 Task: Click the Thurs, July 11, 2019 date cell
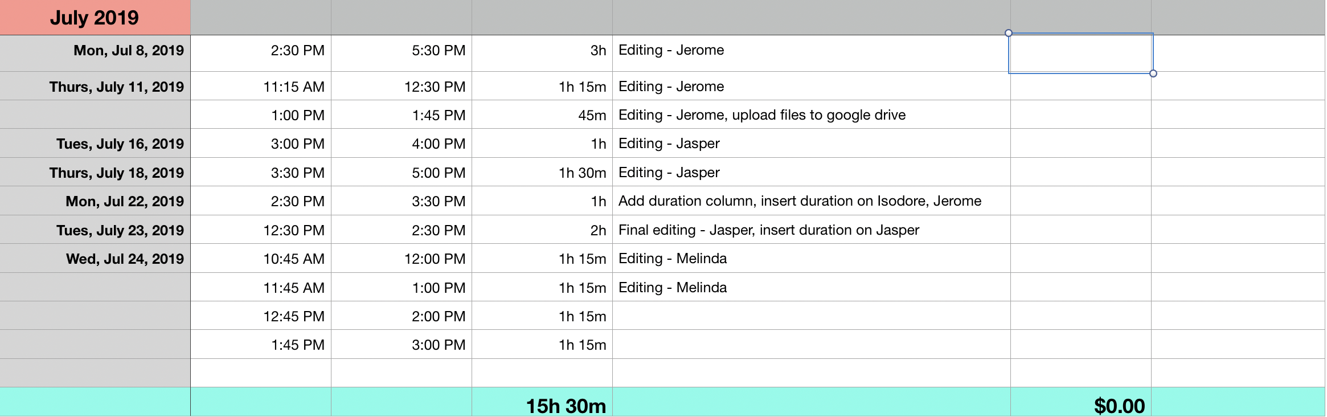95,86
